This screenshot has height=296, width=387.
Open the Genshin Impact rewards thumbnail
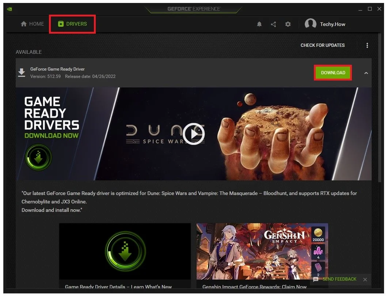pyautogui.click(x=262, y=251)
